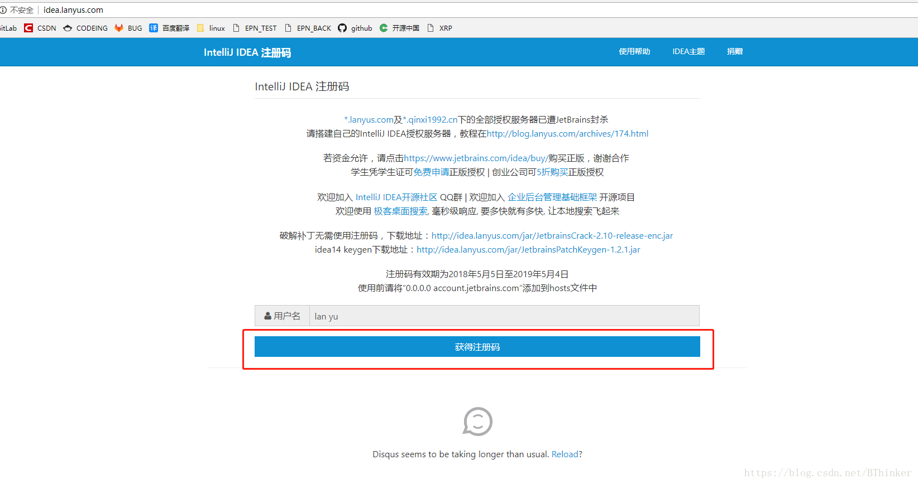918x484 pixels.
Task: Open the github bookmark
Action: [355, 28]
